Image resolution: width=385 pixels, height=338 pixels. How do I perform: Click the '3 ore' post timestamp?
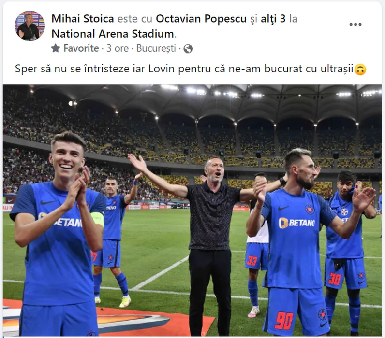coord(118,48)
